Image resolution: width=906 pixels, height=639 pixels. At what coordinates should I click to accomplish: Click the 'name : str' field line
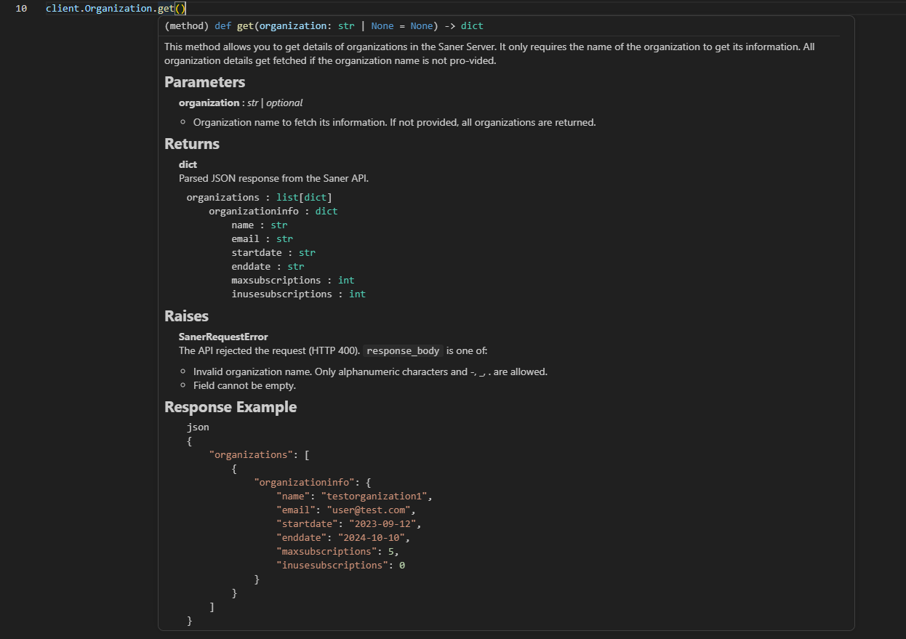click(260, 225)
